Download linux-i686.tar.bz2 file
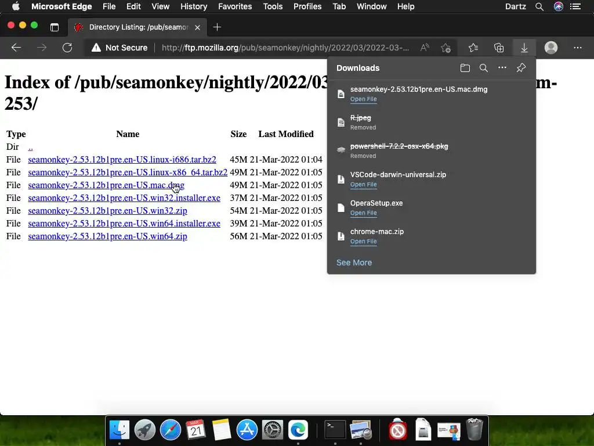 click(x=122, y=160)
